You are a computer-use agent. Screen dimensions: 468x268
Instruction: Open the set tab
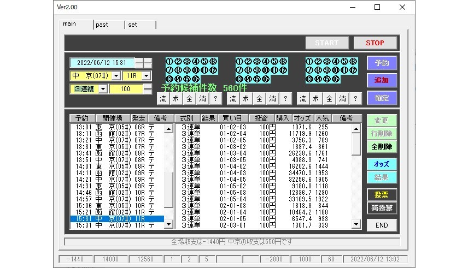(x=141, y=25)
